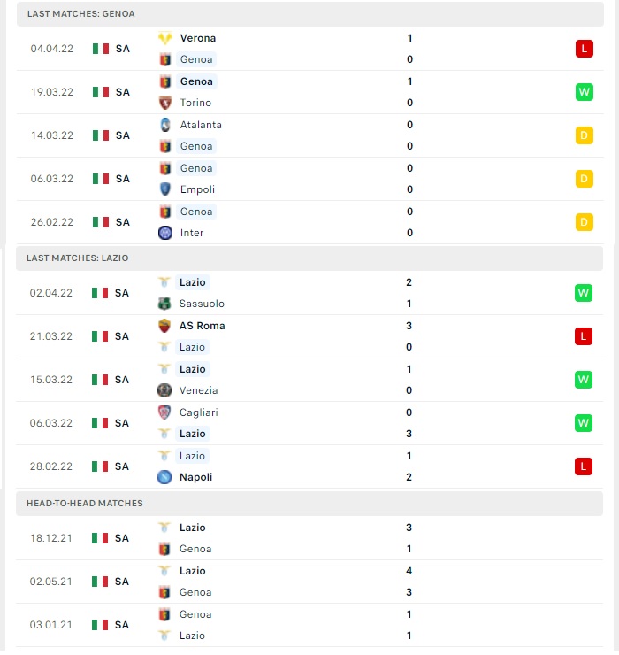The image size is (619, 655).
Task: Click the Napoli club crest icon
Action: [x=164, y=476]
